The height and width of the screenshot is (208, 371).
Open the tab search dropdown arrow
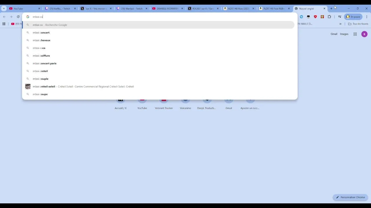click(x=4, y=8)
